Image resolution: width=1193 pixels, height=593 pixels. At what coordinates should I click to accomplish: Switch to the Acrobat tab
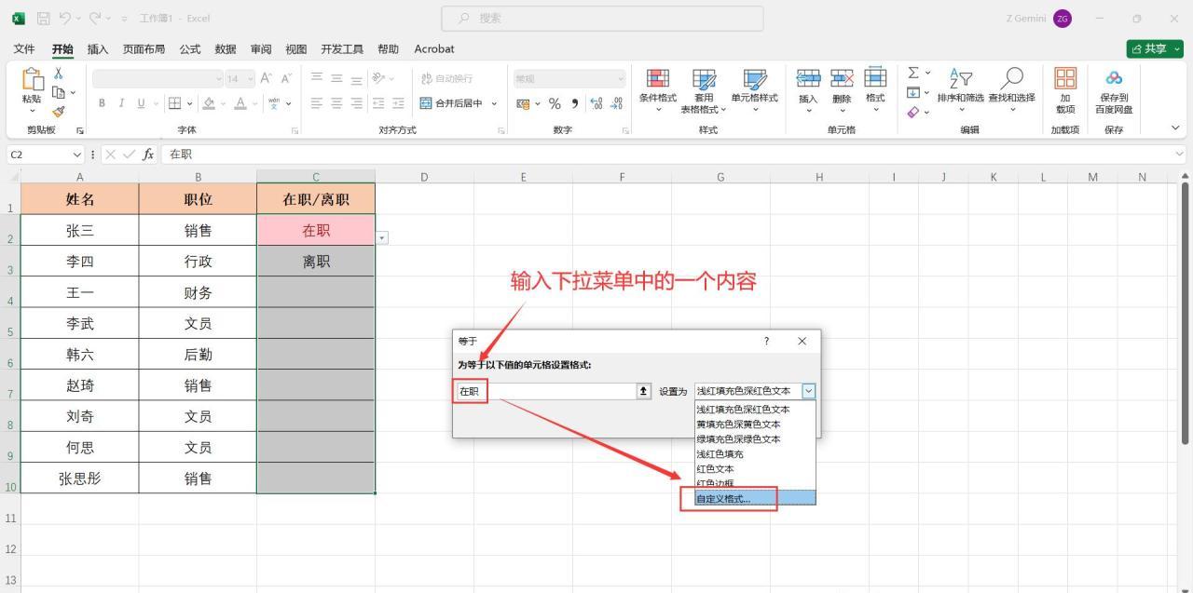click(434, 49)
